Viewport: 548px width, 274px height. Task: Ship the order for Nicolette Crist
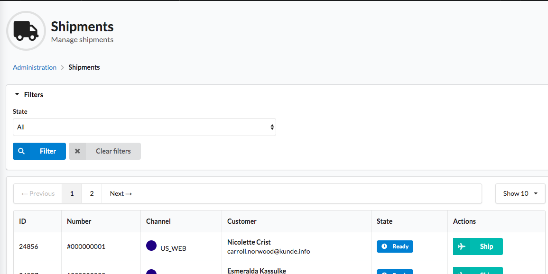point(478,247)
